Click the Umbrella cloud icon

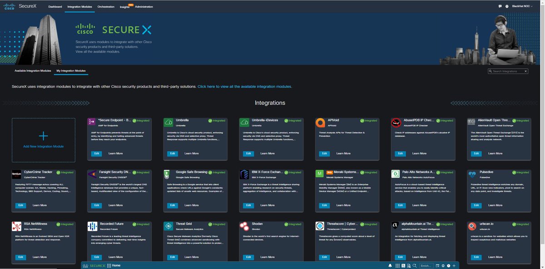point(168,122)
